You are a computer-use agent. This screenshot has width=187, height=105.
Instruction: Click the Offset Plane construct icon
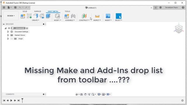pos(84,16)
